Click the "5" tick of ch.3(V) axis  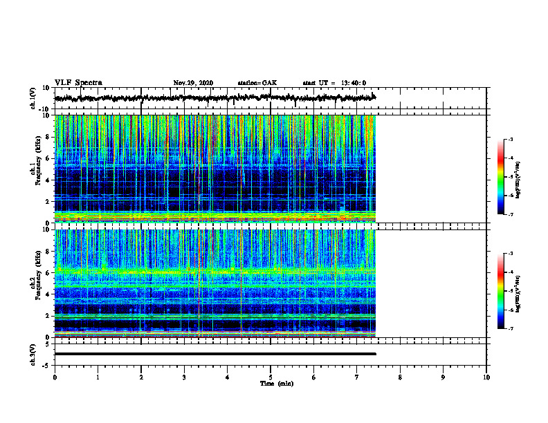coord(48,344)
